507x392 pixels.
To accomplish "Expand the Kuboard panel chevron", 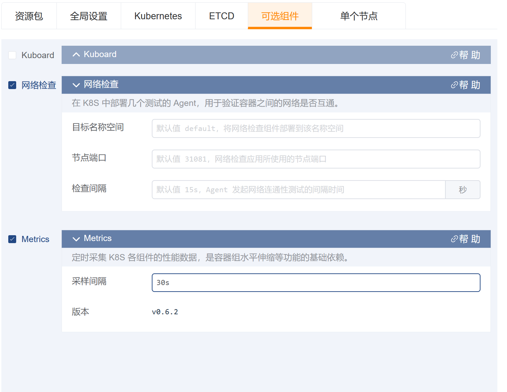I will [76, 55].
